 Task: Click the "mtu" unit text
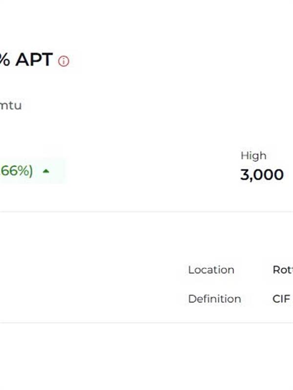(11, 105)
